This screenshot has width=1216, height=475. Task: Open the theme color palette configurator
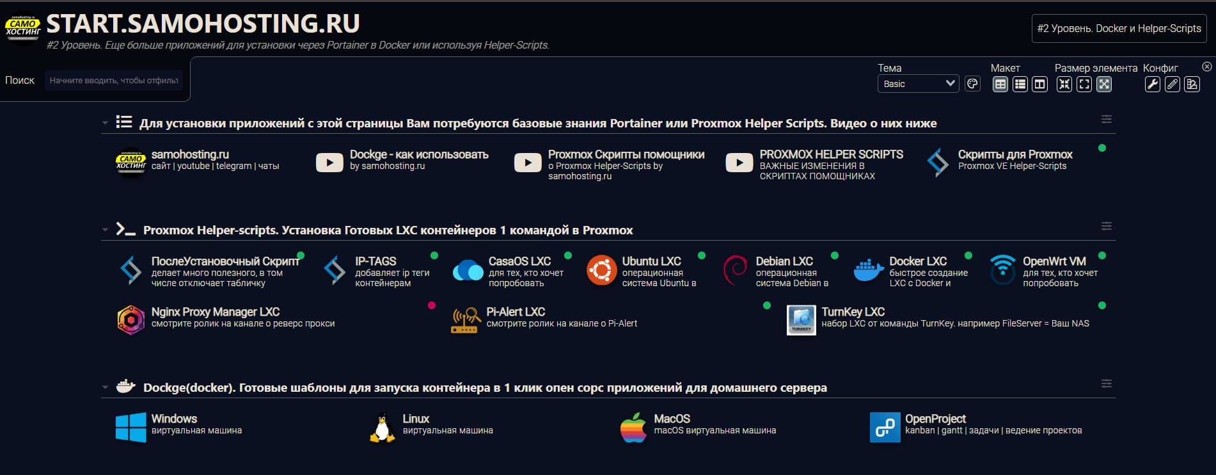pos(972,84)
